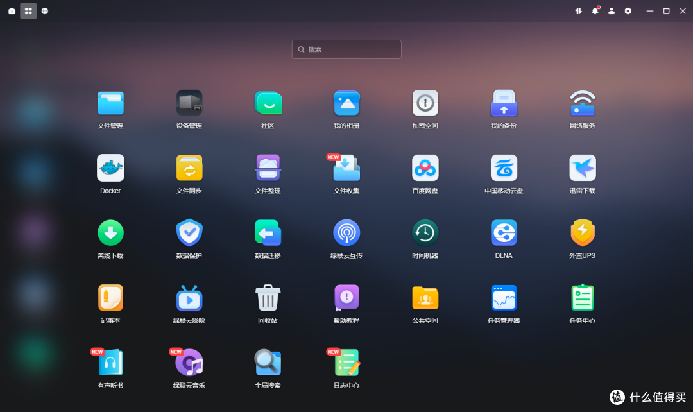Open the 文件同步 file sync app
The height and width of the screenshot is (412, 693).
[189, 168]
